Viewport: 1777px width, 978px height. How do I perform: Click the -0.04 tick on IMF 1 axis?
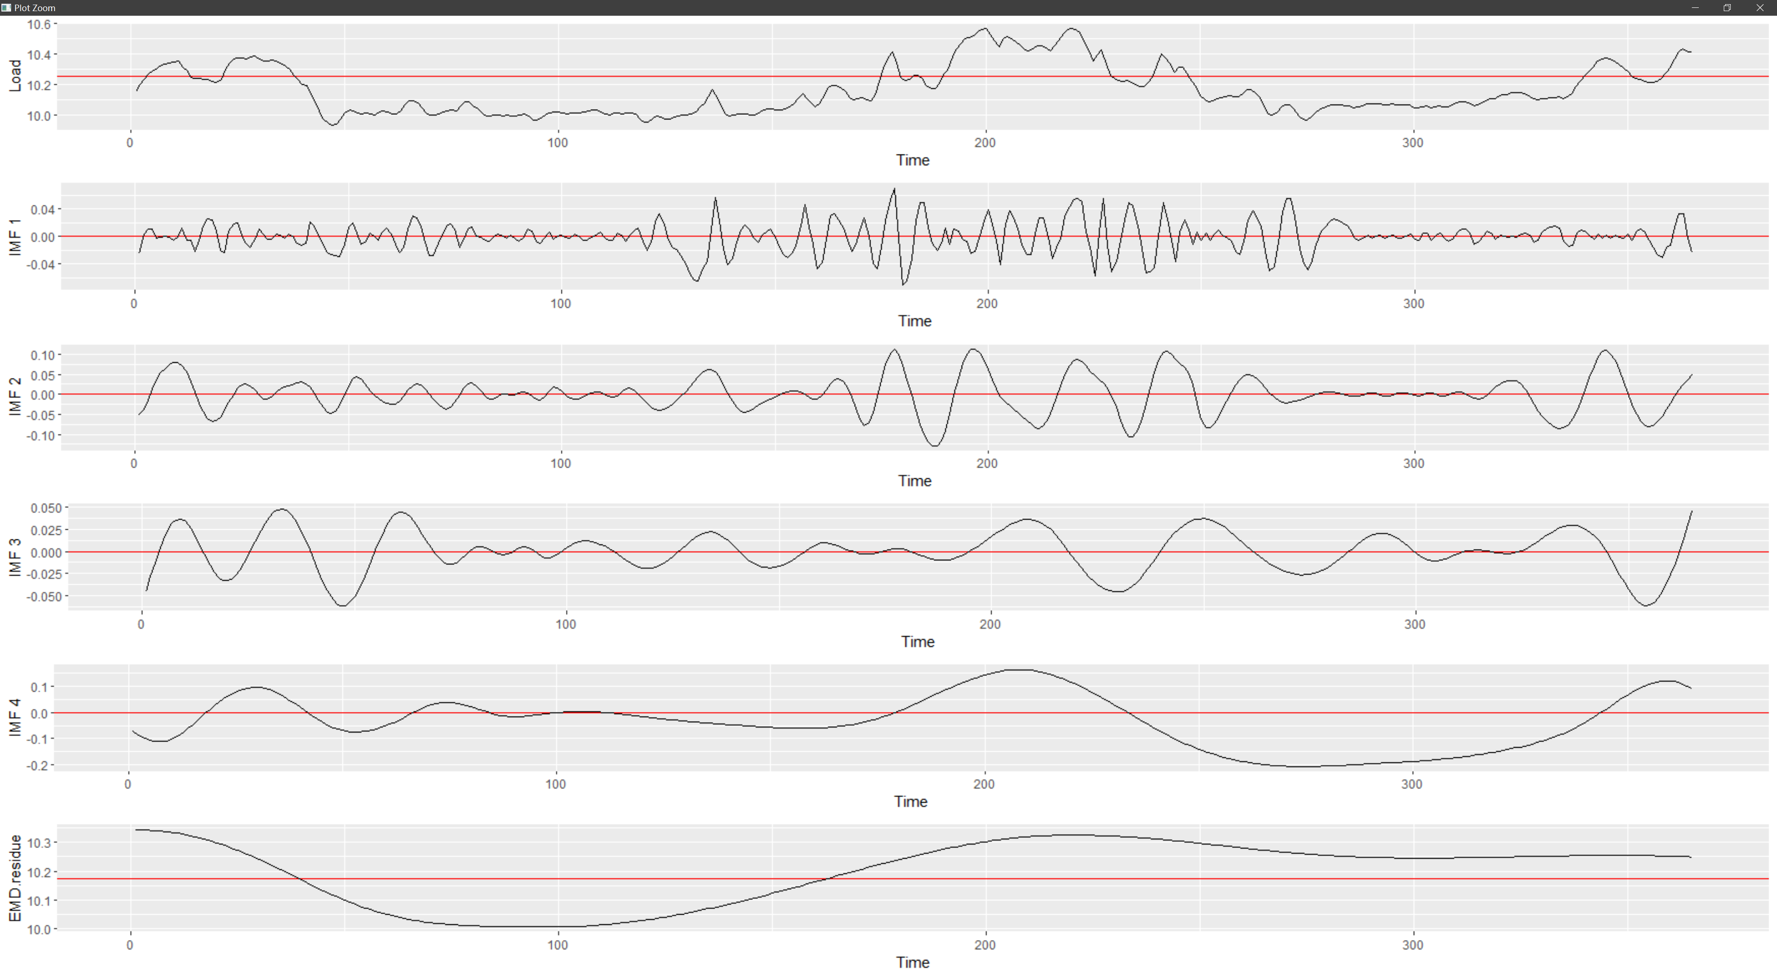tap(40, 264)
